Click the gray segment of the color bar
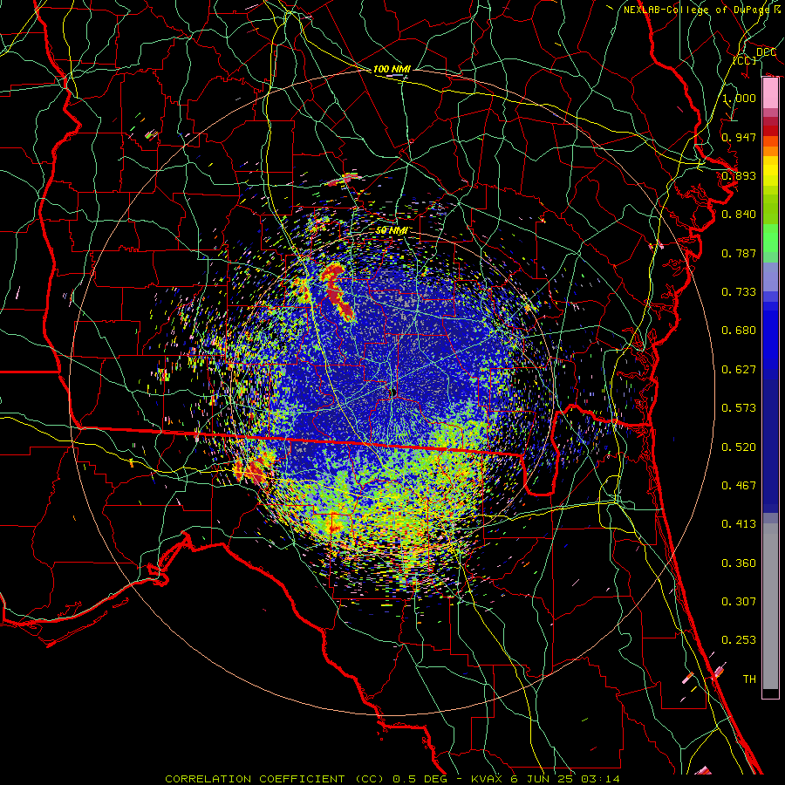This screenshot has height=785, width=785. tap(770, 606)
